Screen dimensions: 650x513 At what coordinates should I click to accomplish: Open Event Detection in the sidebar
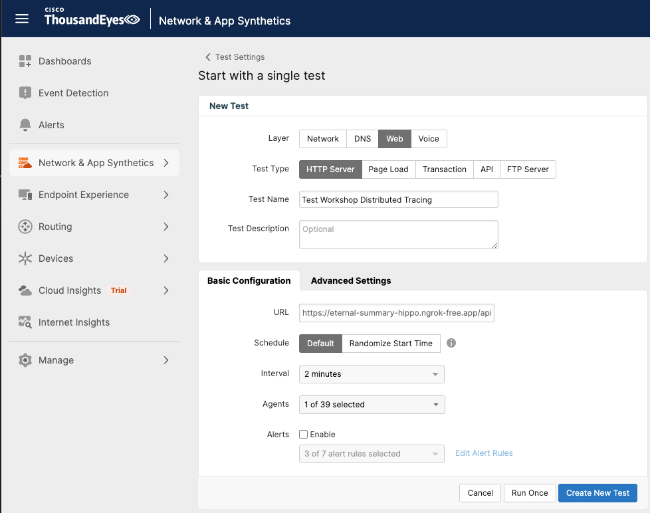[x=73, y=93]
